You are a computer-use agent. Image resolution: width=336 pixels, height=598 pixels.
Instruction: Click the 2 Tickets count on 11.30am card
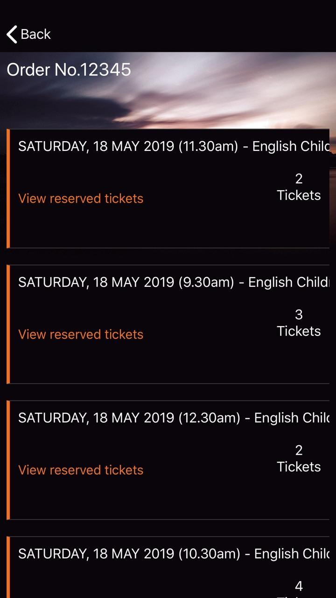point(299,187)
